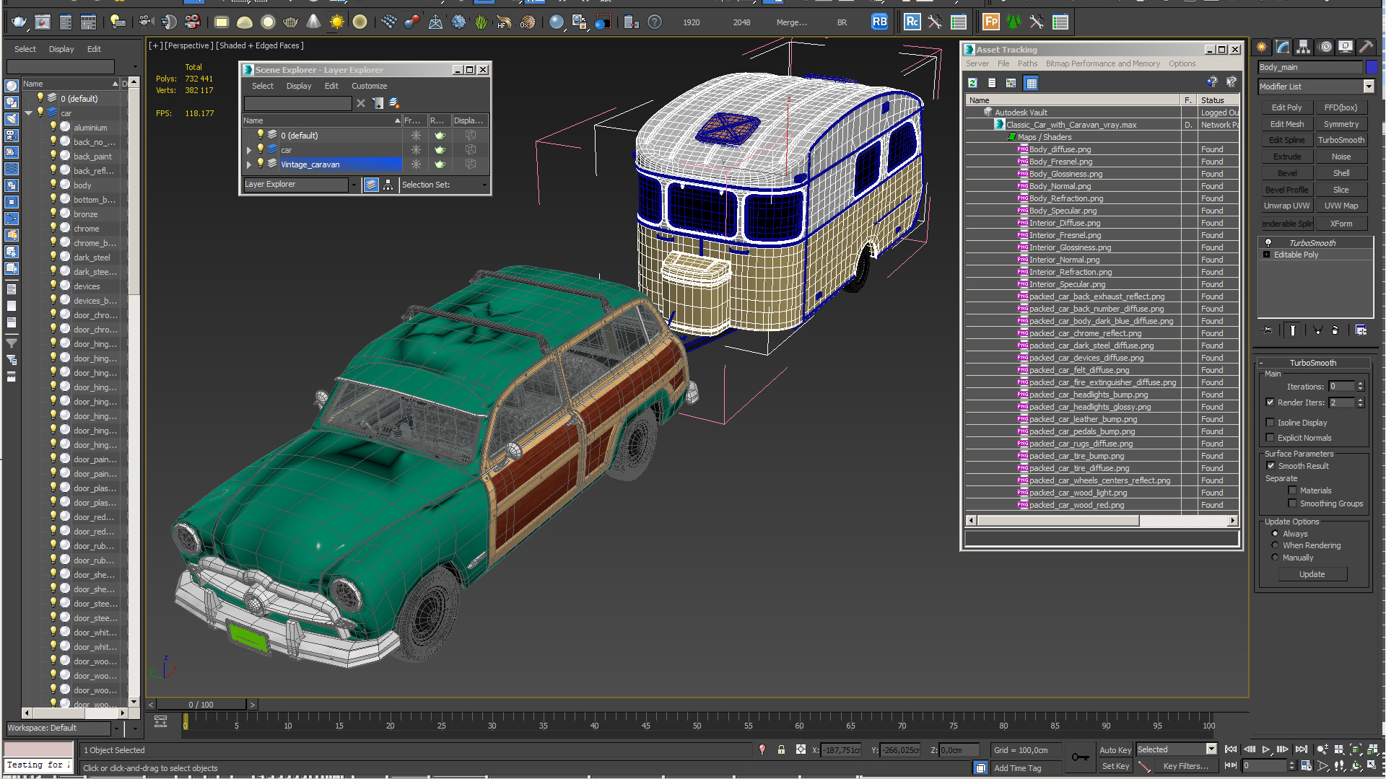Image resolution: width=1386 pixels, height=779 pixels.
Task: Click Zoom Extents All viewport icon
Action: tap(1372, 750)
